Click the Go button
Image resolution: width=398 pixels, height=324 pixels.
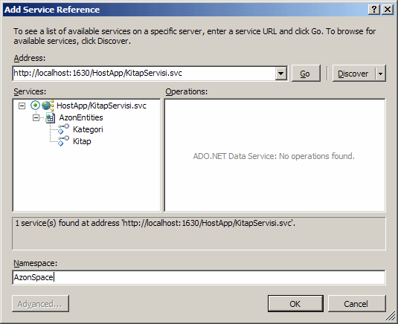tap(306, 74)
